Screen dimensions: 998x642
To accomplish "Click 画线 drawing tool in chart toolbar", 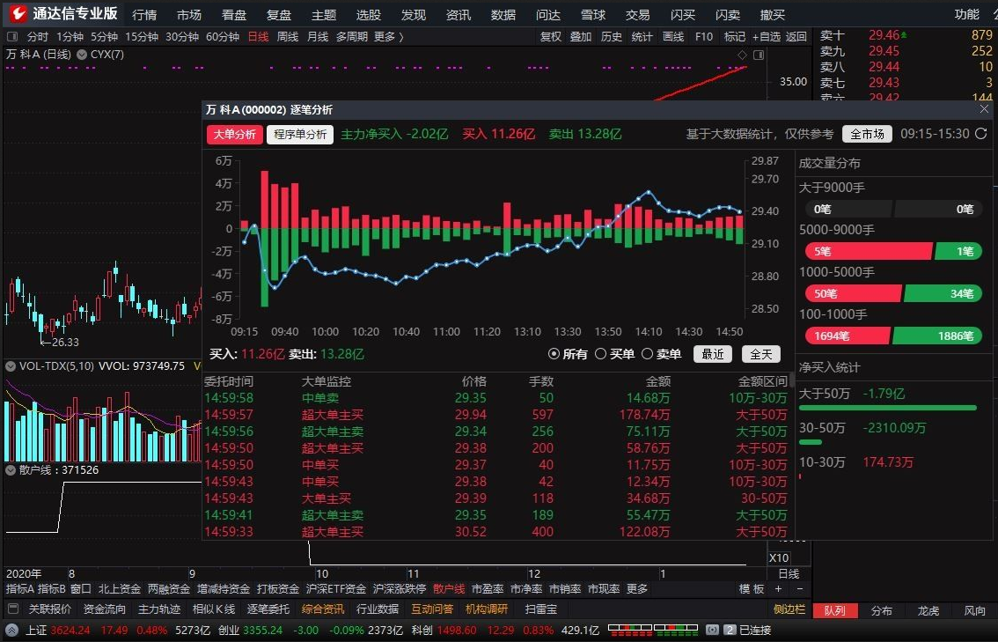I will [672, 37].
